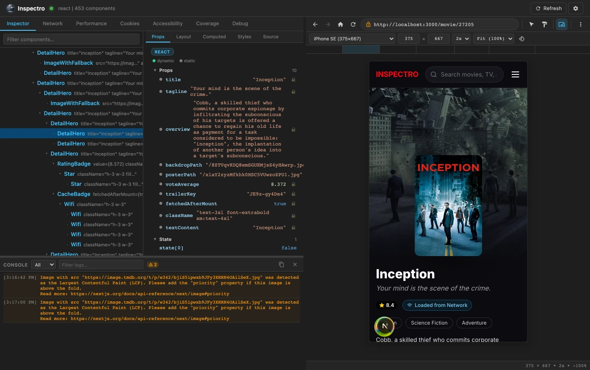Click the lock icon on the tagline prop

(293, 92)
